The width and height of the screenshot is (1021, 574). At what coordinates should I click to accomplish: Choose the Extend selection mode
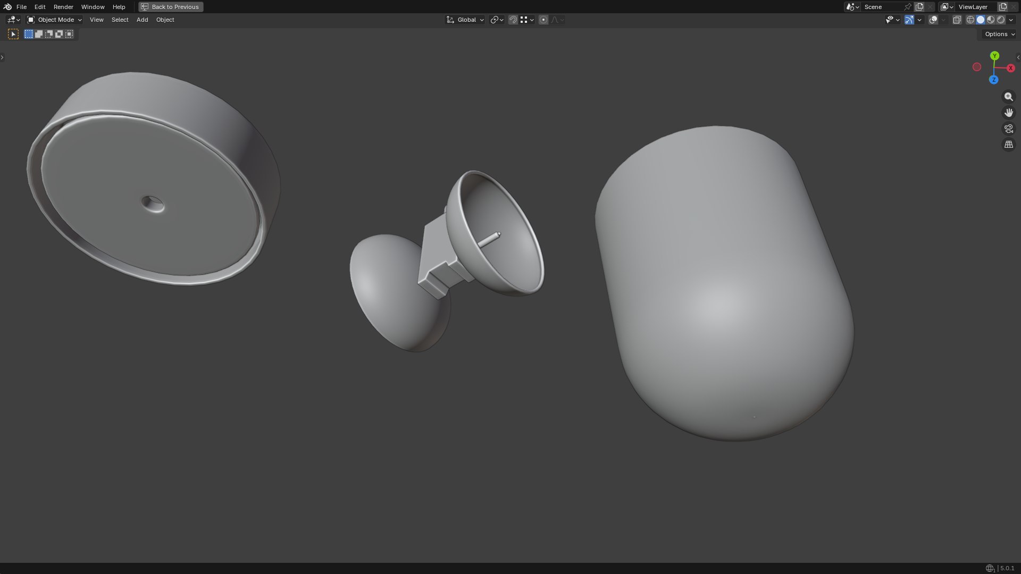[39, 34]
